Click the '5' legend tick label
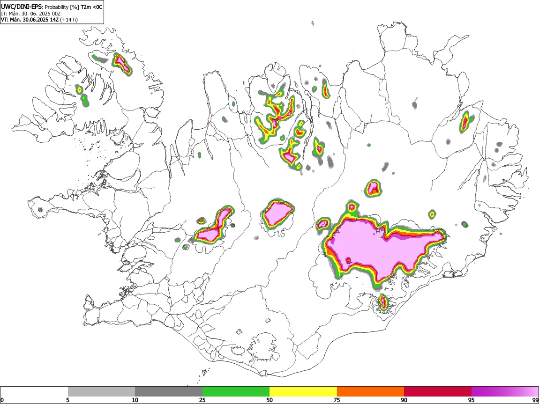539x404 pixels. tap(68, 400)
